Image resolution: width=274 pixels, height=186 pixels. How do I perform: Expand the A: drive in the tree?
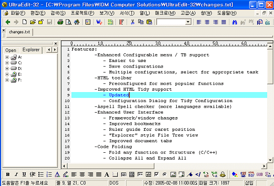7,57
